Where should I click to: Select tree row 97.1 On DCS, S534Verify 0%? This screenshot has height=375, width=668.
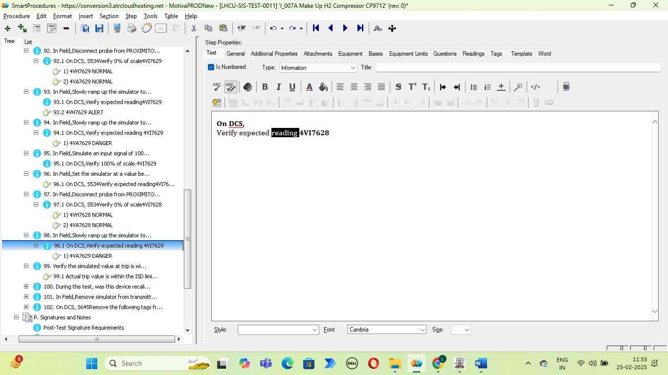click(x=107, y=205)
